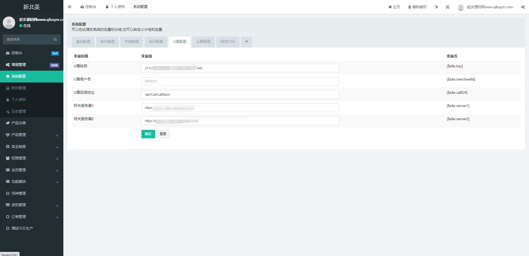Click the 控制台 dashboard icon in sidebar
Screen dimensions: 529x256
[x=8, y=53]
